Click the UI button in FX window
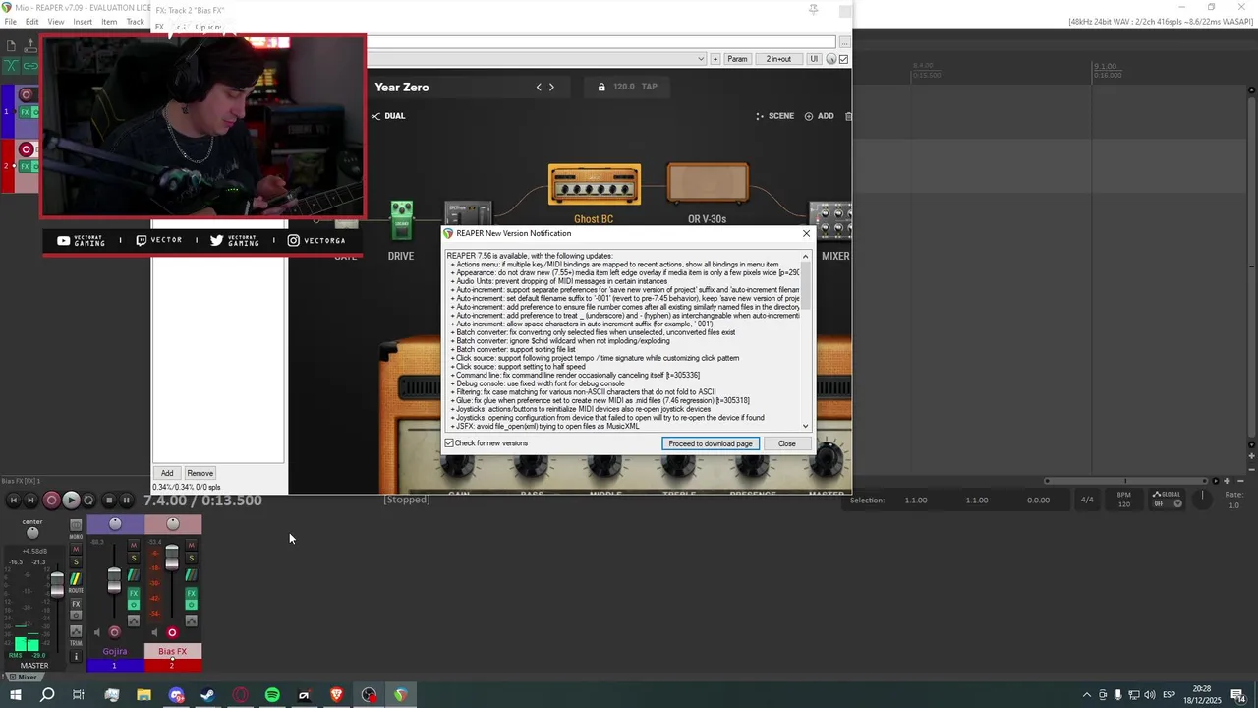This screenshot has height=708, width=1258. [x=814, y=59]
